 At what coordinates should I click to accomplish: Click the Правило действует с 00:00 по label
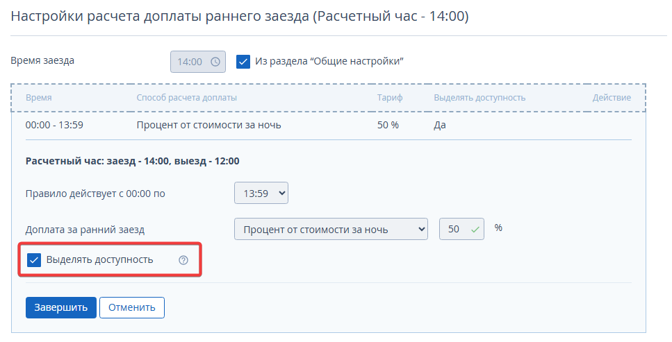click(x=95, y=194)
